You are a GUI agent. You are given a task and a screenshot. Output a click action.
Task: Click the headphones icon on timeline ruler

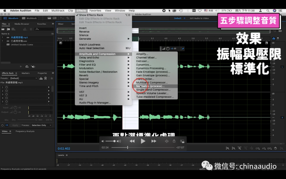[274, 39]
